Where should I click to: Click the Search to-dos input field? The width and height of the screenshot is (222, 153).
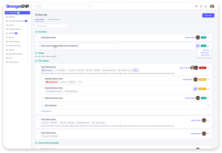52,26
